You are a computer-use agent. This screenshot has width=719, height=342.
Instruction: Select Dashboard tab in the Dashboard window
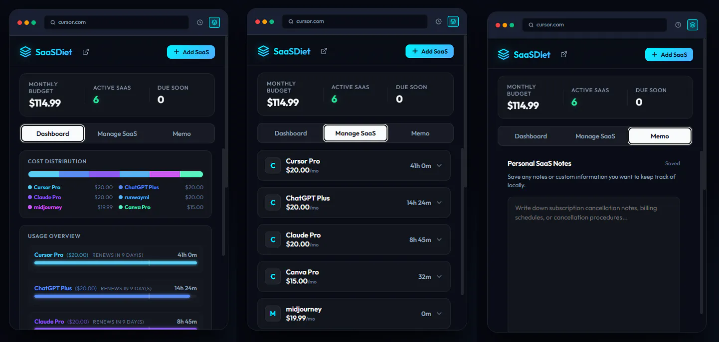53,133
